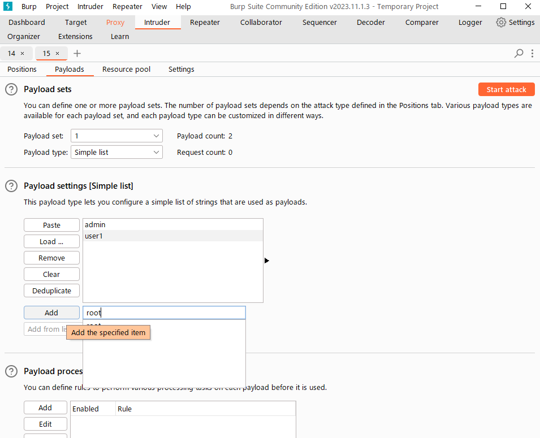Select the 'admin' payload entry
The width and height of the screenshot is (540, 438).
(173, 224)
